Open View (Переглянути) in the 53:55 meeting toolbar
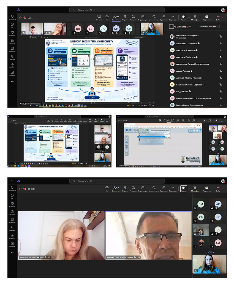Image resolution: width=234 pixels, height=302 pixels. pyautogui.click(x=143, y=18)
